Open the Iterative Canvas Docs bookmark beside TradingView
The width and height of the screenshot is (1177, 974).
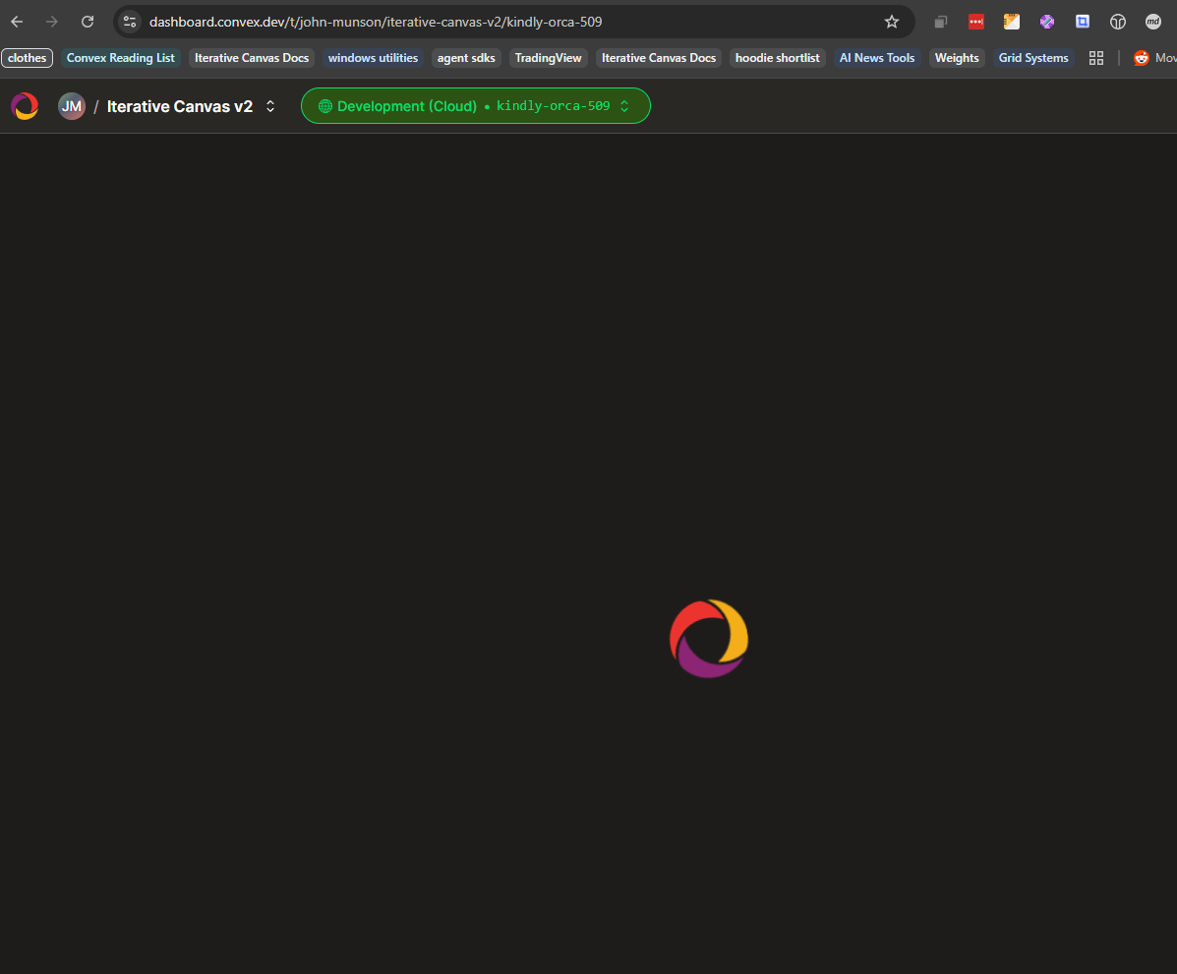click(658, 58)
